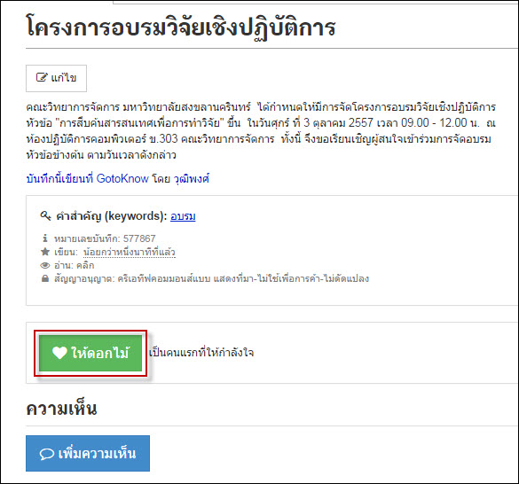Click the pencil edit icon beside แก้ไข
The image size is (519, 484).
coord(42,77)
